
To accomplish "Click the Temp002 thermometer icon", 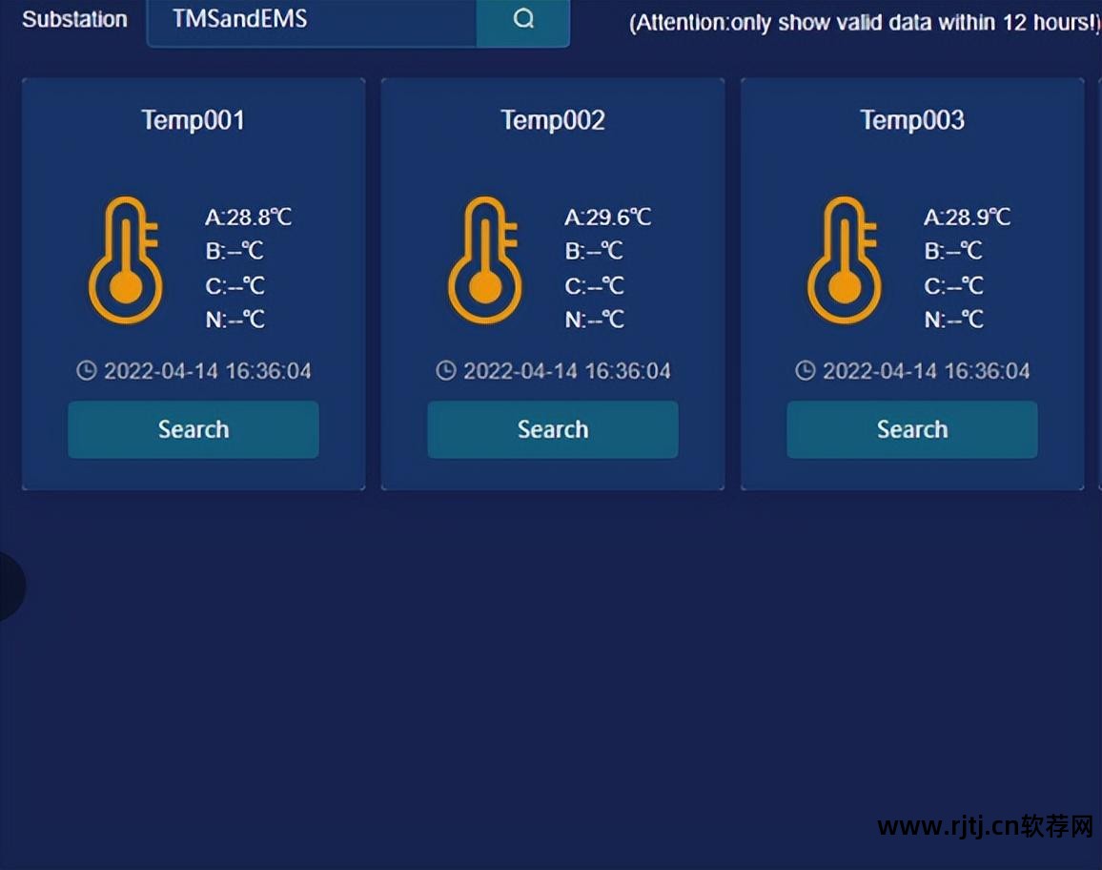I will tap(485, 260).
